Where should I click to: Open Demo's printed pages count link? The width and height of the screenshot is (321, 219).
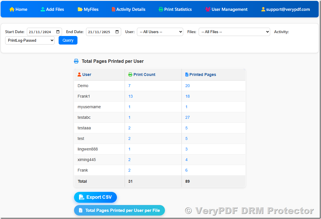[x=188, y=85]
